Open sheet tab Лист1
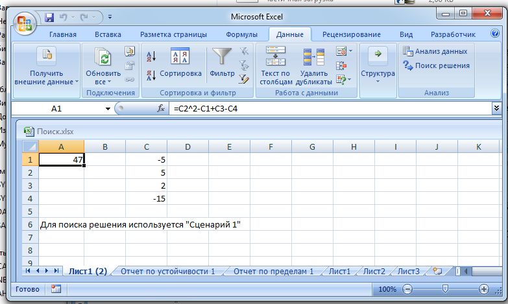 339,272
